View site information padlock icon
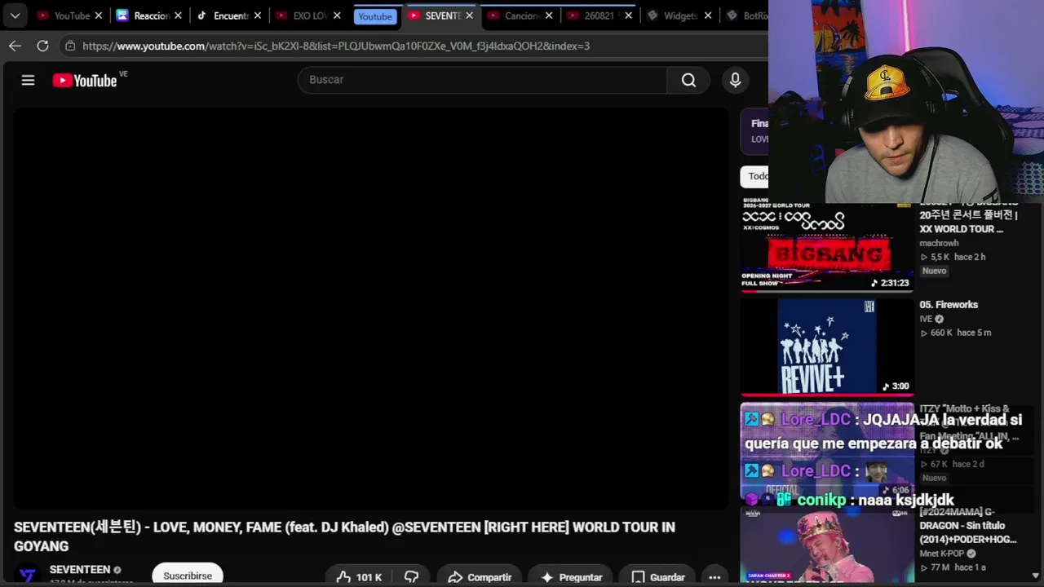Screen dimensions: 1044x587 point(70,46)
